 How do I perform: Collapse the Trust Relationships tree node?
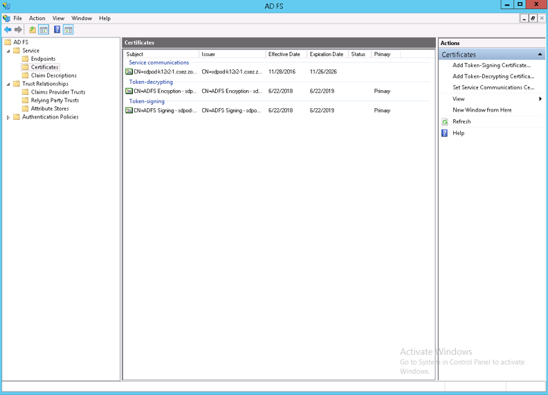(8, 84)
